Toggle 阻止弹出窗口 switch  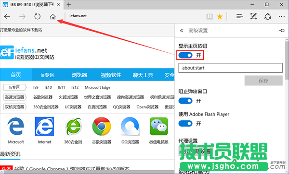(185, 101)
